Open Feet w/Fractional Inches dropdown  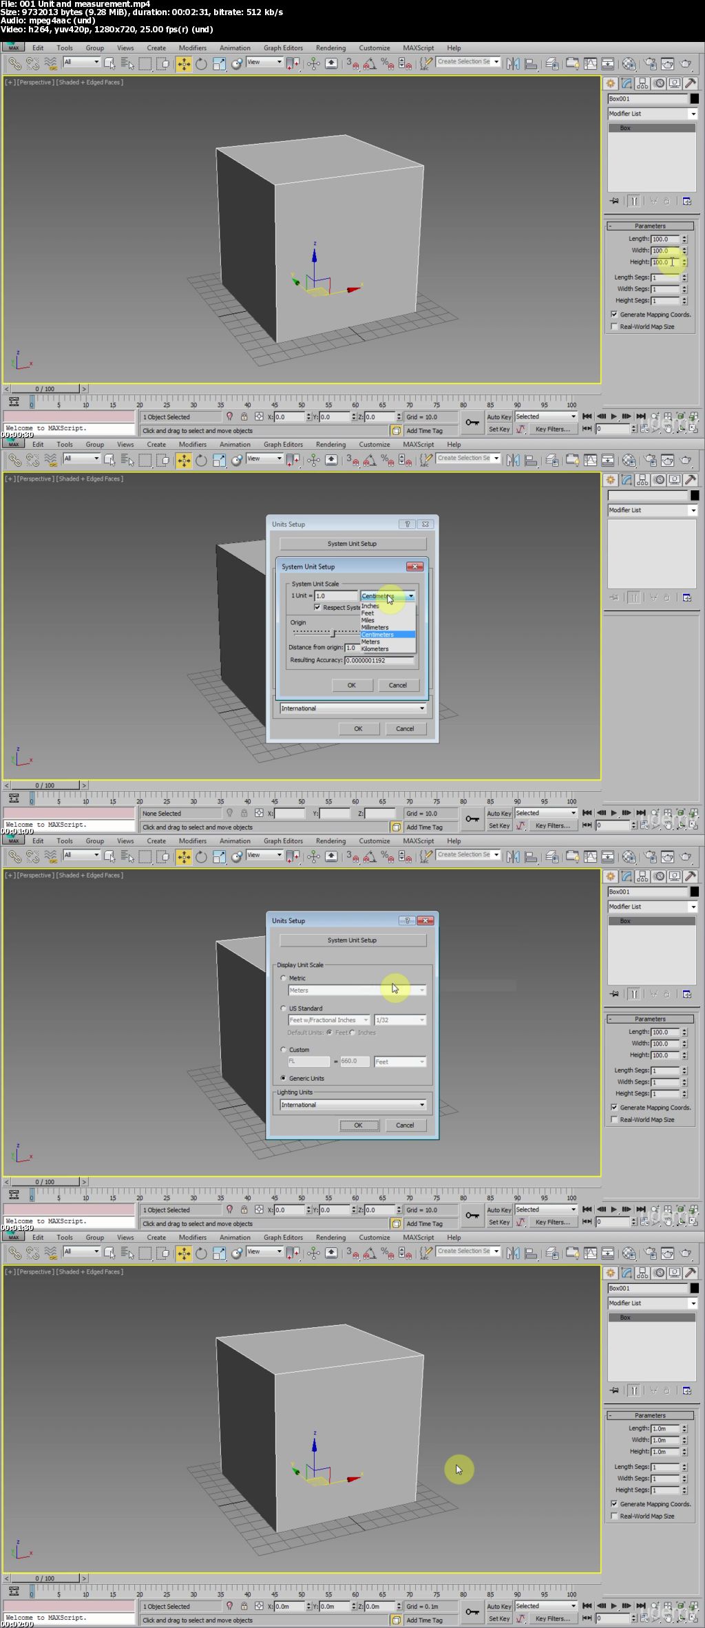(x=329, y=1019)
